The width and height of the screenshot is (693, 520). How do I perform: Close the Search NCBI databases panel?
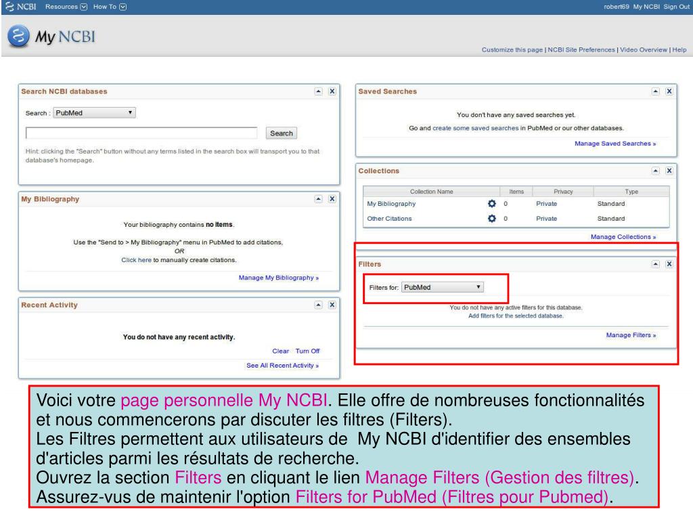tap(332, 91)
